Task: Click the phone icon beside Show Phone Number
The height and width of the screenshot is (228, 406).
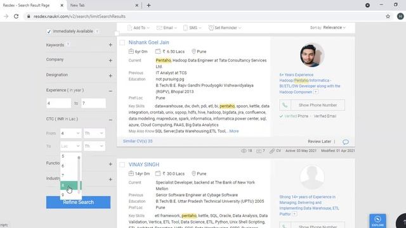Action: [285, 105]
